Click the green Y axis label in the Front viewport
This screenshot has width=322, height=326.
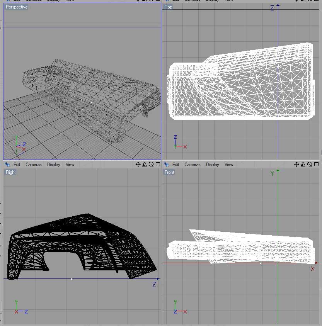pos(272,173)
